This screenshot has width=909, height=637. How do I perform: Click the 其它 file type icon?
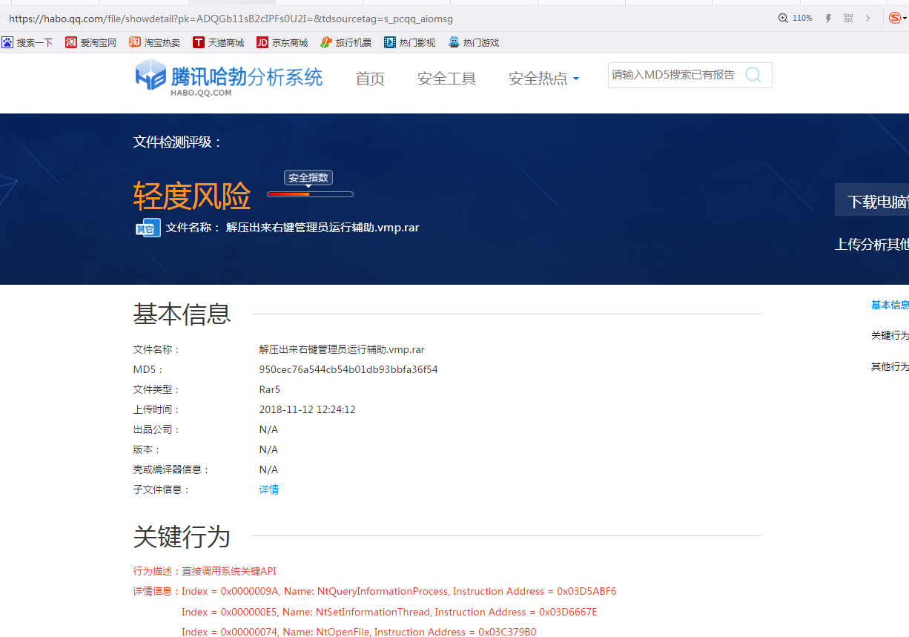pyautogui.click(x=148, y=228)
